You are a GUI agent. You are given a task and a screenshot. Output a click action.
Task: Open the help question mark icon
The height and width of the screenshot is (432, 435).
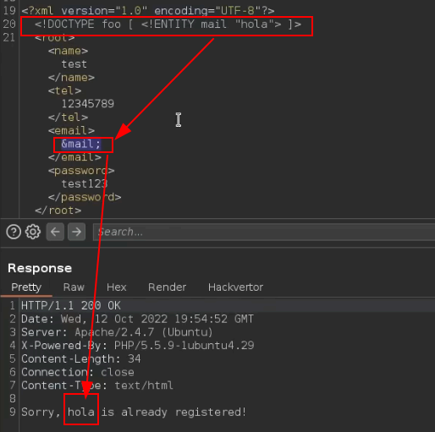click(14, 232)
